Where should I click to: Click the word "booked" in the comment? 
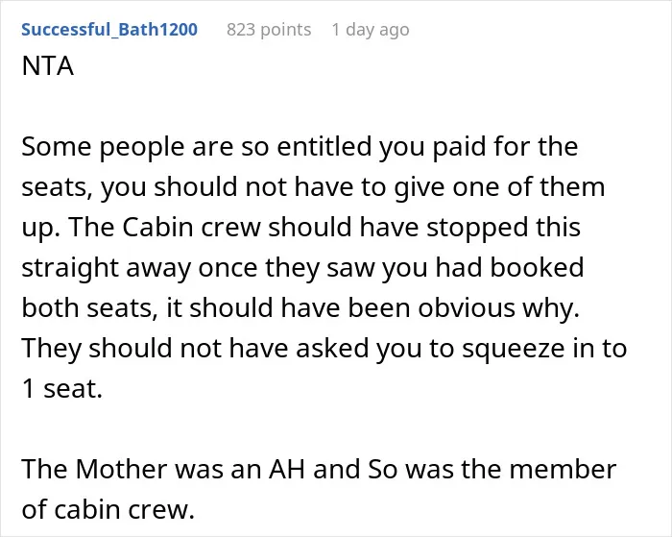(x=537, y=267)
